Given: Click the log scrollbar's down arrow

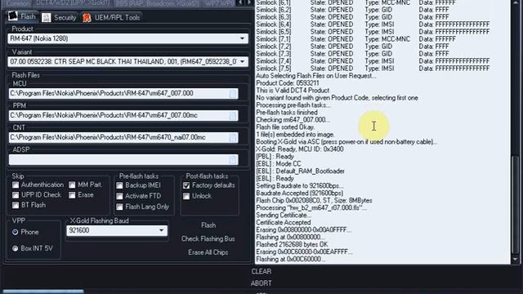Looking at the screenshot, I should click(516, 260).
